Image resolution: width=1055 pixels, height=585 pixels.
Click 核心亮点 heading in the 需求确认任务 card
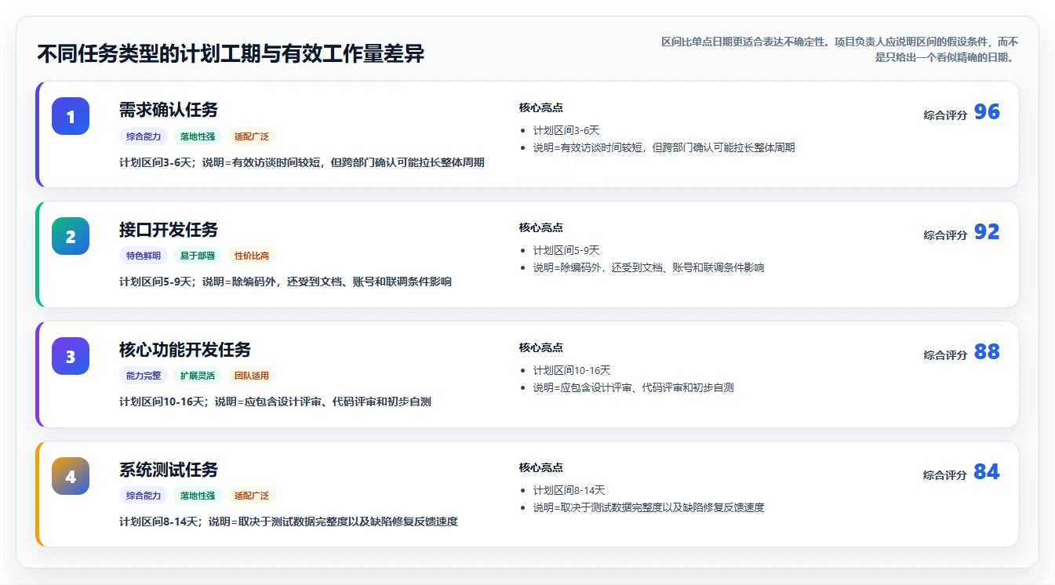[x=541, y=107]
